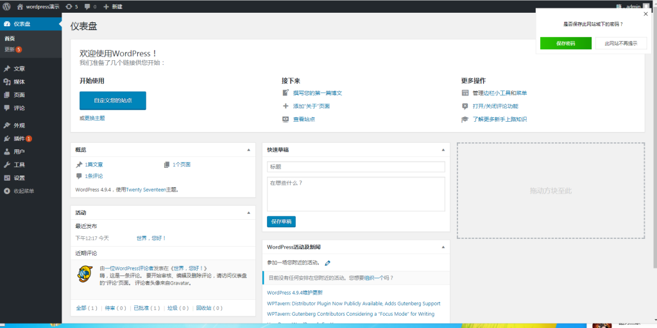
Task: Open the 设置 (Settings) sidebar menu
Action: point(31,178)
